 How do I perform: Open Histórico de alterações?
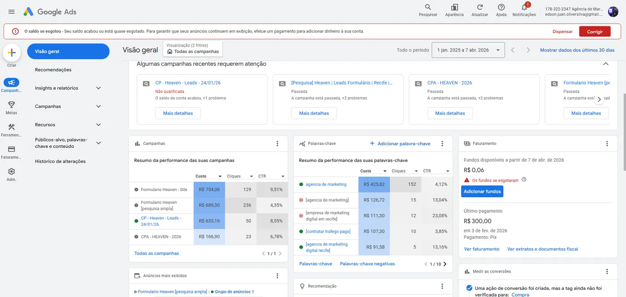[60, 161]
